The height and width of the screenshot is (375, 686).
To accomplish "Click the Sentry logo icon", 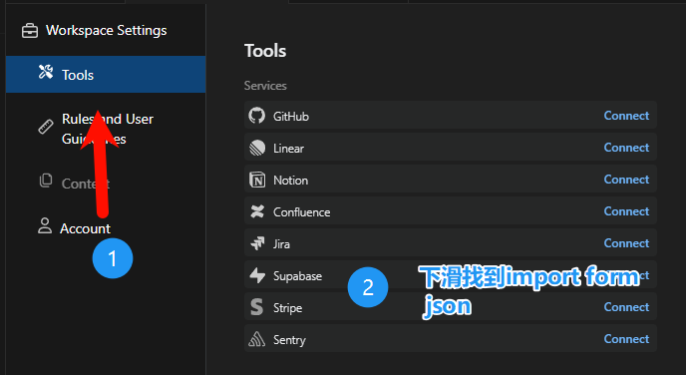I will point(257,339).
